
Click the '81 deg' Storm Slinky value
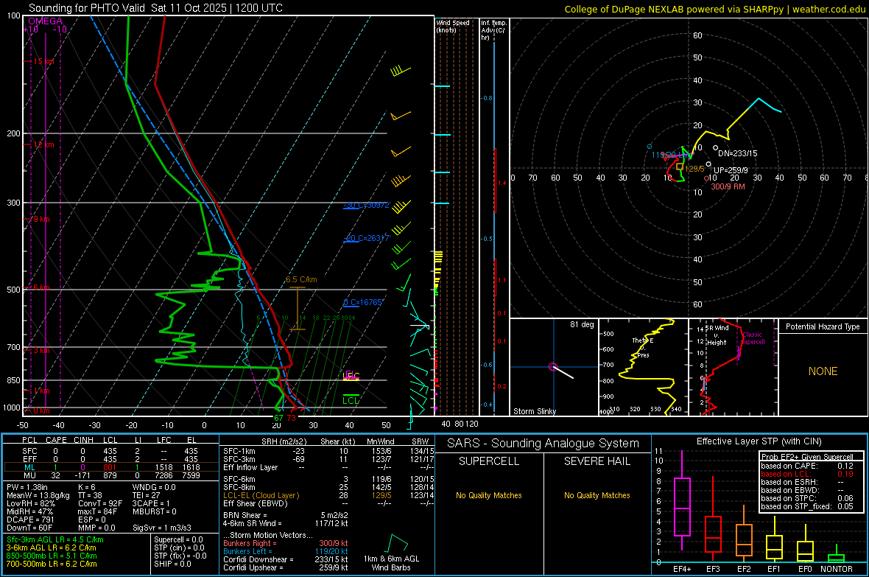[582, 324]
